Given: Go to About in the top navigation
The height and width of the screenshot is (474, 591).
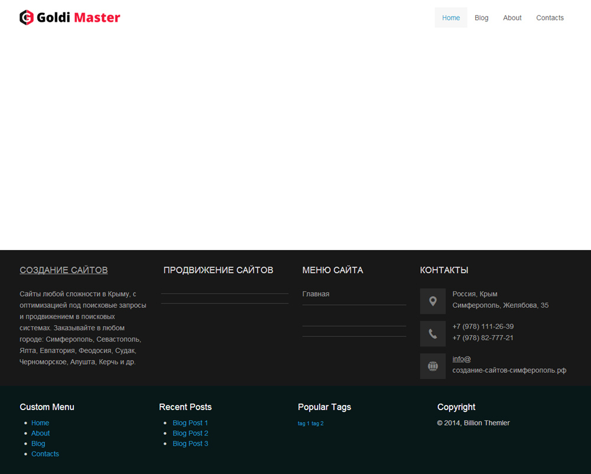Looking at the screenshot, I should point(512,18).
